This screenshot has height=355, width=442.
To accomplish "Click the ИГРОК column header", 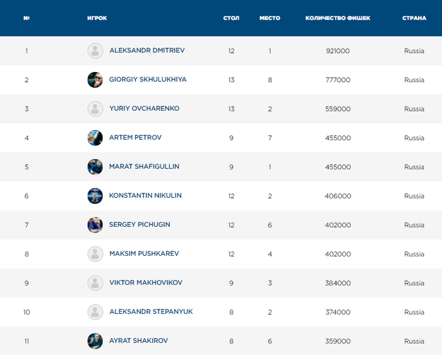I will point(97,18).
